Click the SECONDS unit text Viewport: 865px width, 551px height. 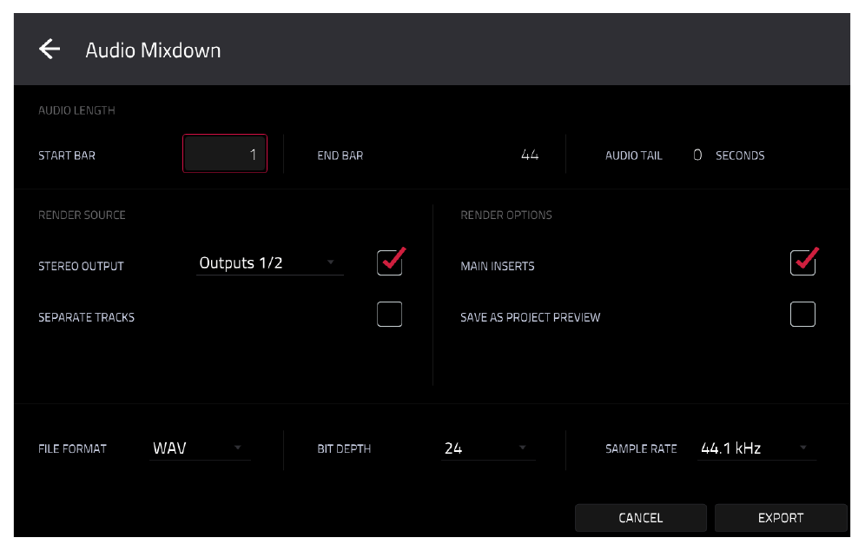[x=740, y=156]
